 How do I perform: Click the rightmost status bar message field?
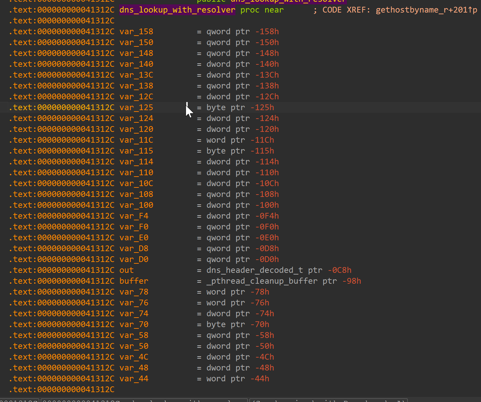point(329,401)
